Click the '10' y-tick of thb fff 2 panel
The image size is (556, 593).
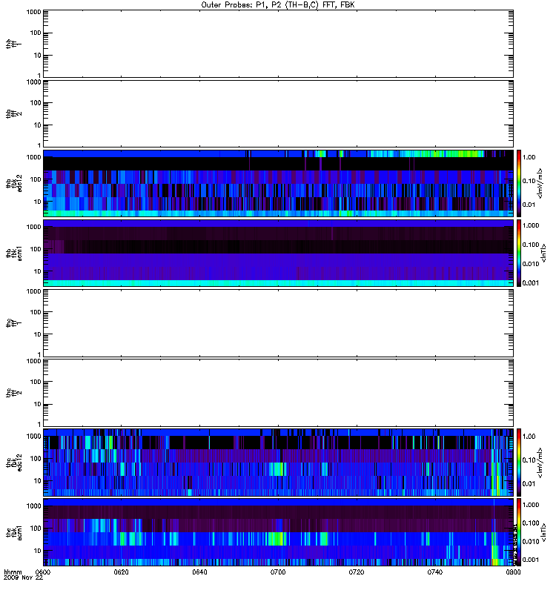(38, 125)
